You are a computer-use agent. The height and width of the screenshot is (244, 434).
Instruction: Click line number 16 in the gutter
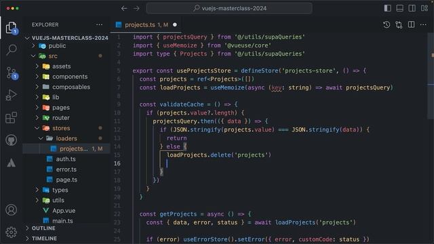pyautogui.click(x=117, y=163)
